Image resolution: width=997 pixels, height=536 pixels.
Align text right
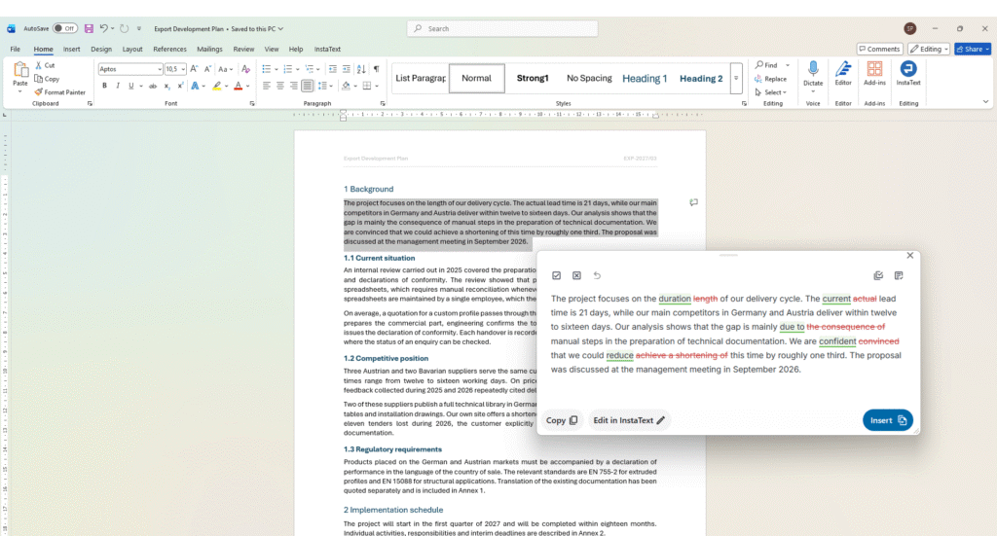coord(293,87)
